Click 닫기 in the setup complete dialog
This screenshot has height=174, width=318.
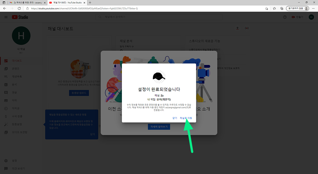pos(174,118)
